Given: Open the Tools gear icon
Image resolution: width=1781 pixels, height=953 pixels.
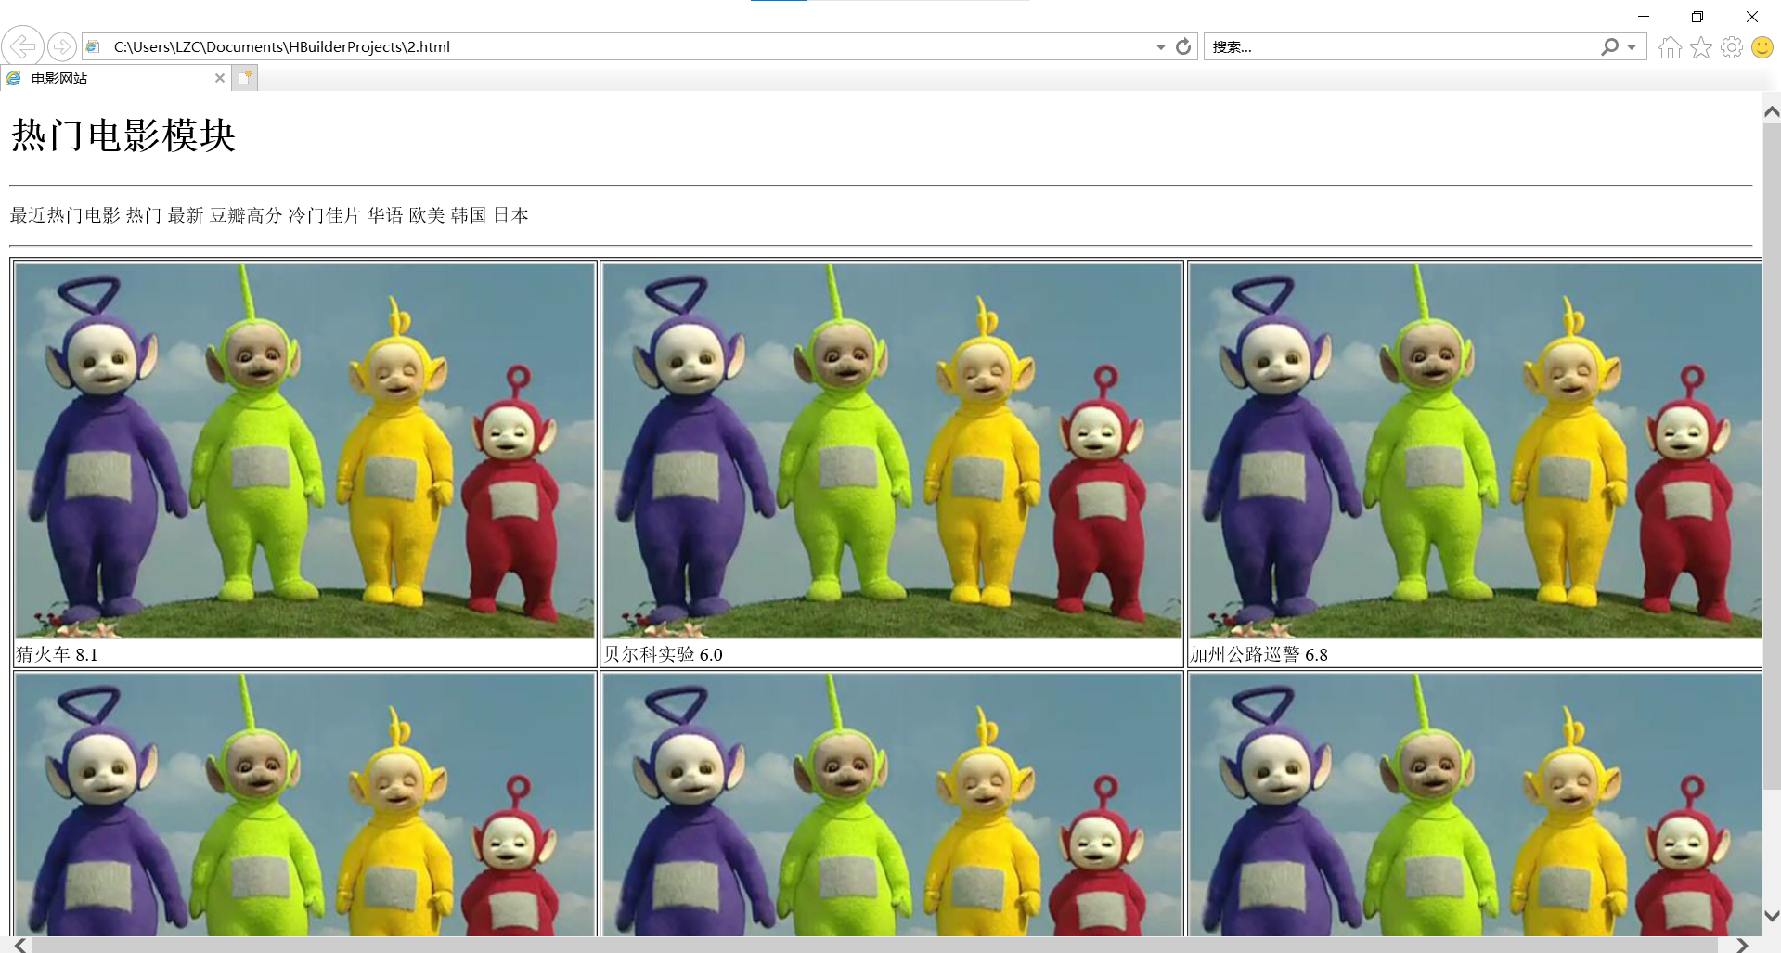Looking at the screenshot, I should [1732, 47].
